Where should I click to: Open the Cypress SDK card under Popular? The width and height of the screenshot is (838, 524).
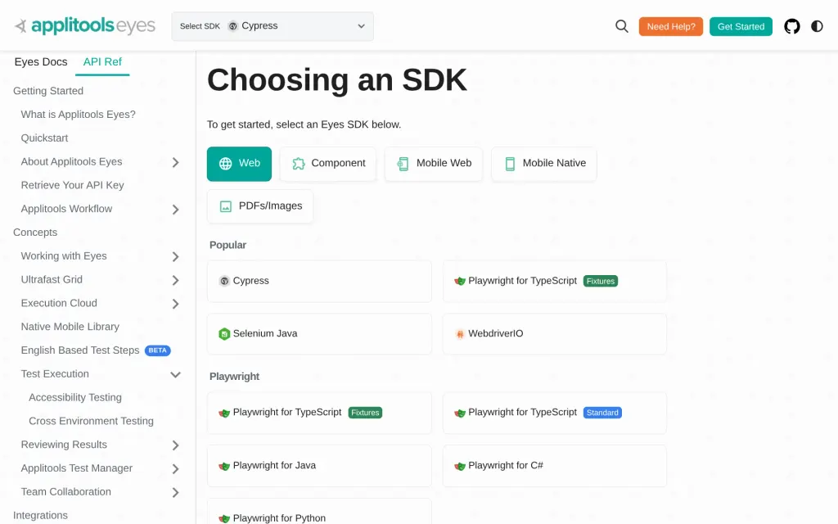319,282
